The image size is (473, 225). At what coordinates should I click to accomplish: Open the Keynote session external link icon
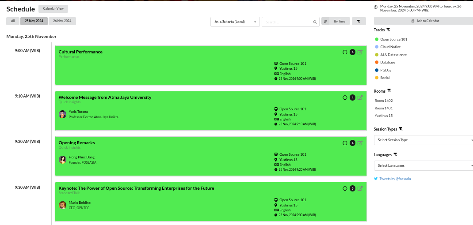360,188
